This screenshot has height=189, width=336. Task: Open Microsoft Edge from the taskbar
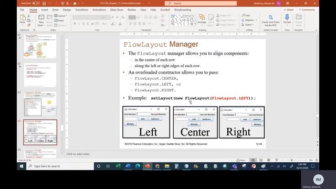(138, 166)
